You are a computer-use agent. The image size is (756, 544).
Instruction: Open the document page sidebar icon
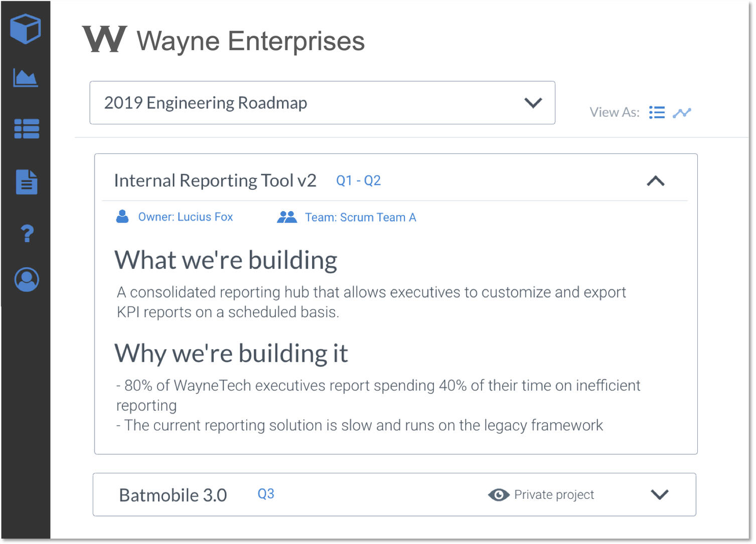(x=27, y=182)
